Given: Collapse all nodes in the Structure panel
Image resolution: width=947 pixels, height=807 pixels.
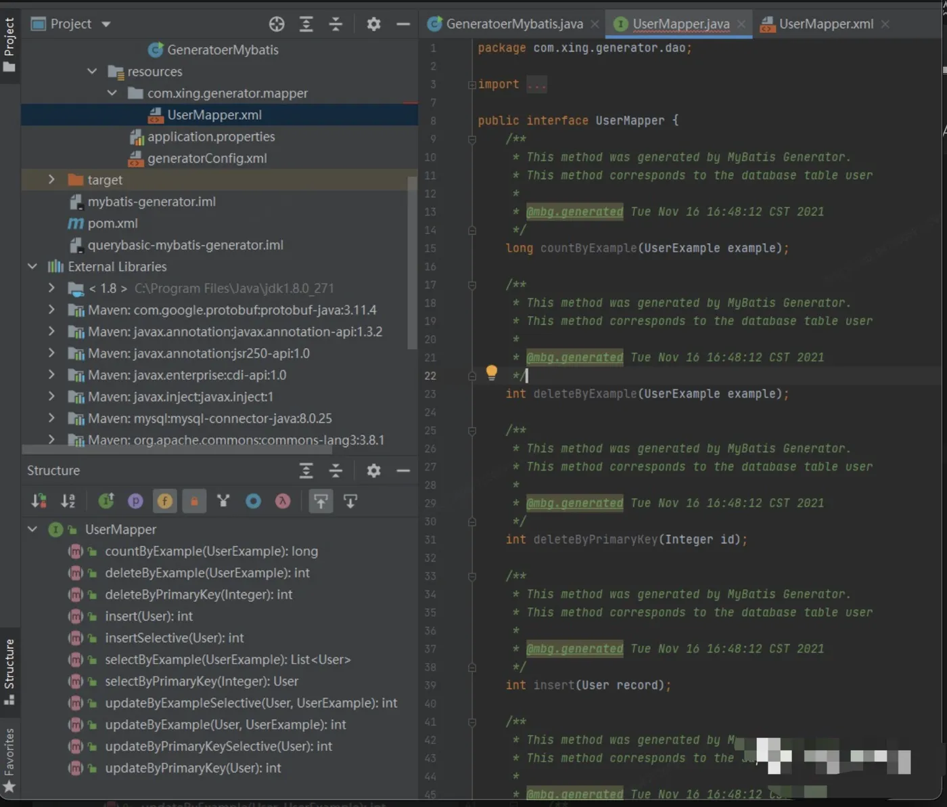Looking at the screenshot, I should tap(336, 471).
